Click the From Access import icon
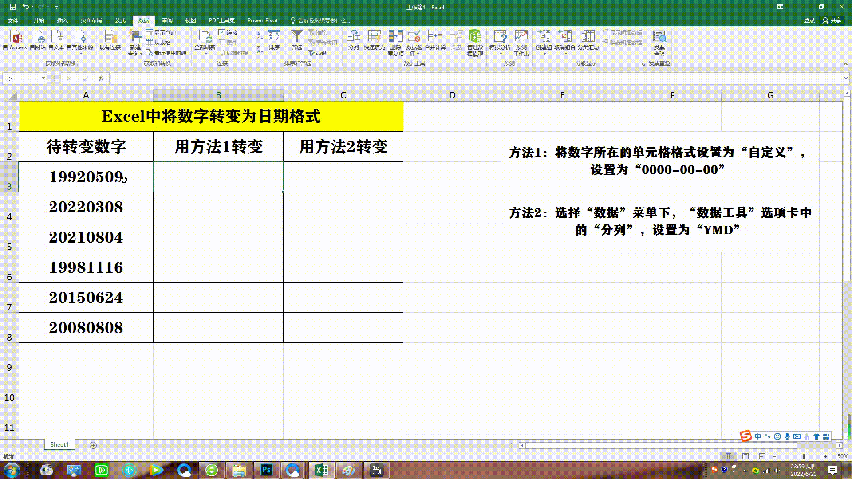Image resolution: width=852 pixels, height=479 pixels. coord(16,40)
